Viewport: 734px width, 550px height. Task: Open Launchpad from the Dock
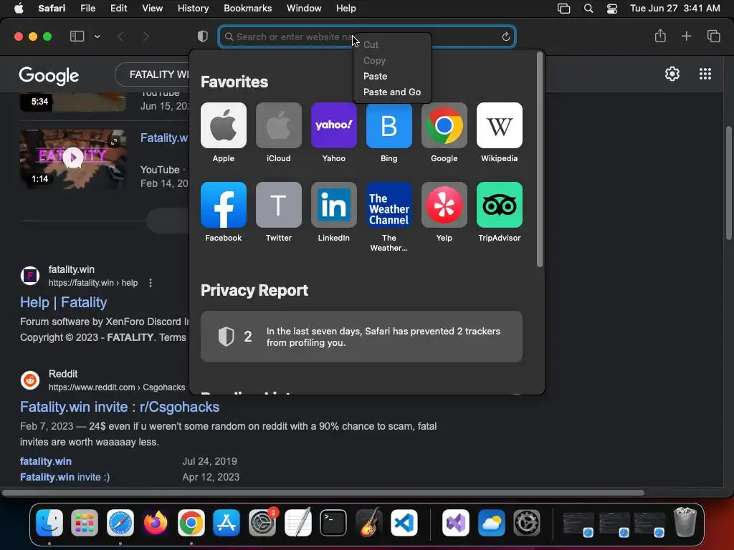click(x=85, y=522)
